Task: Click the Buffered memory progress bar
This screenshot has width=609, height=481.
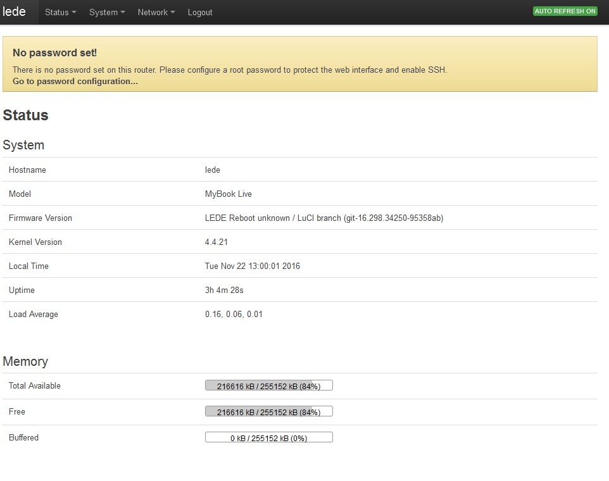Action: click(x=269, y=437)
